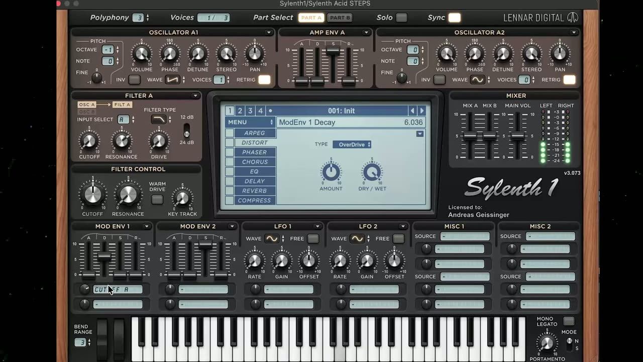The width and height of the screenshot is (643, 362).
Task: Toggle Oscillator A2 Retrig
Action: point(569,79)
